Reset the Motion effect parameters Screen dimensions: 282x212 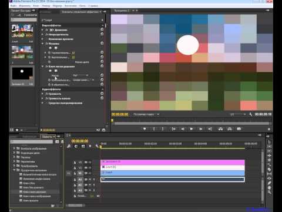(x=102, y=29)
